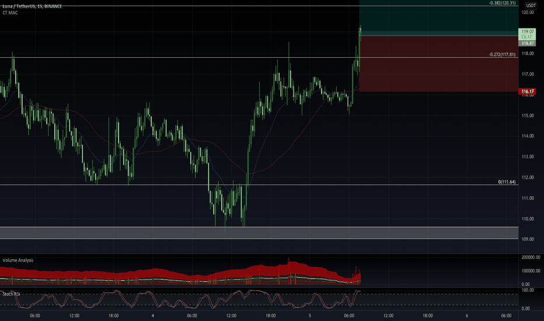Viewport: 544px width, 321px height.
Task: Click the 112.00 price axis label
Action: 527,177
